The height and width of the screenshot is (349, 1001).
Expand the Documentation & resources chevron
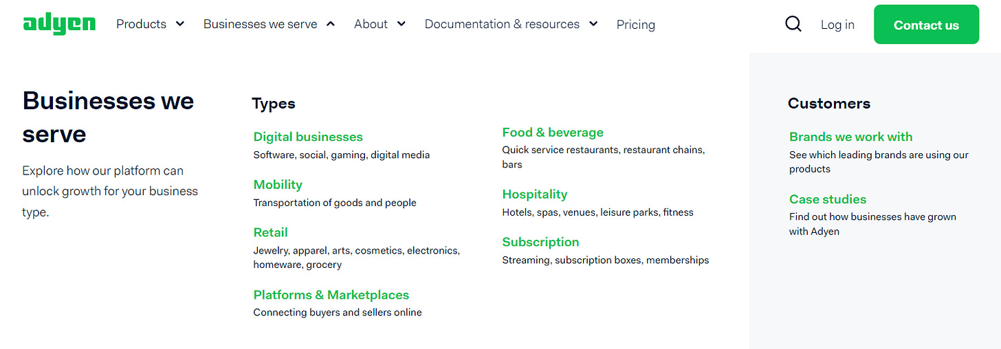tap(593, 24)
